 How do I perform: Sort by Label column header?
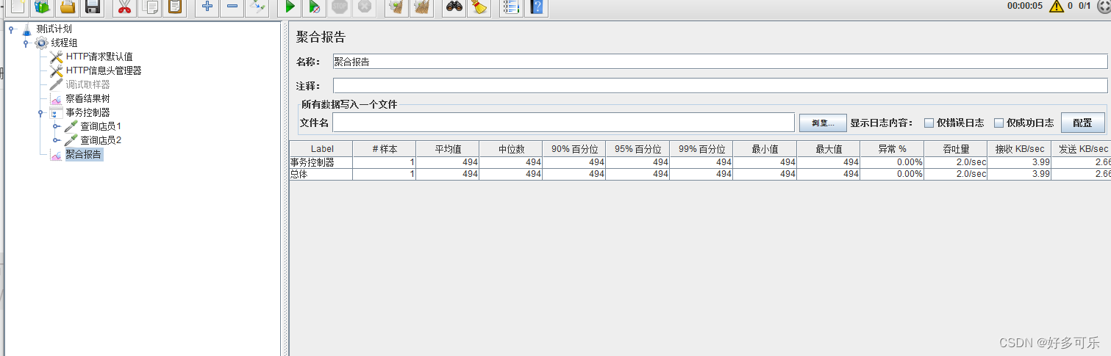tap(321, 148)
